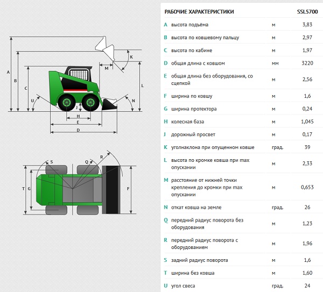Select the 'высота по кабине' row label
Image resolution: width=323 pixels, height=292 pixels.
[192, 51]
